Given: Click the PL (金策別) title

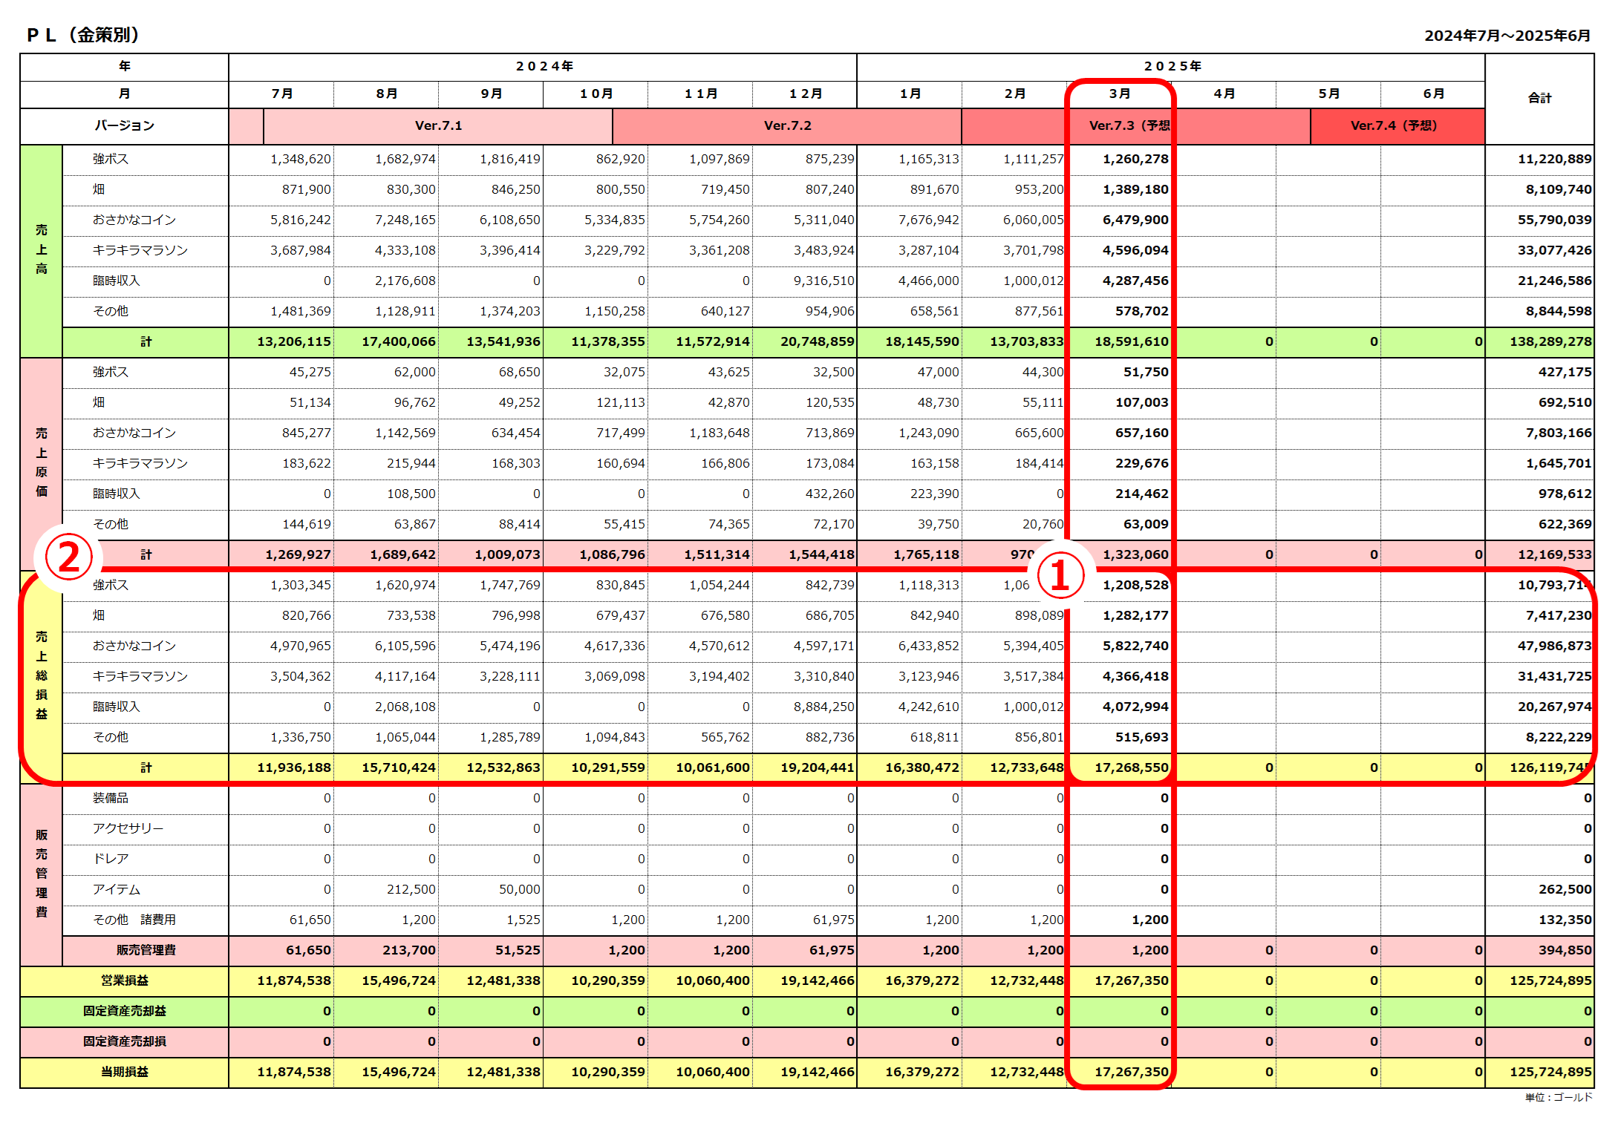Looking at the screenshot, I should (x=84, y=35).
